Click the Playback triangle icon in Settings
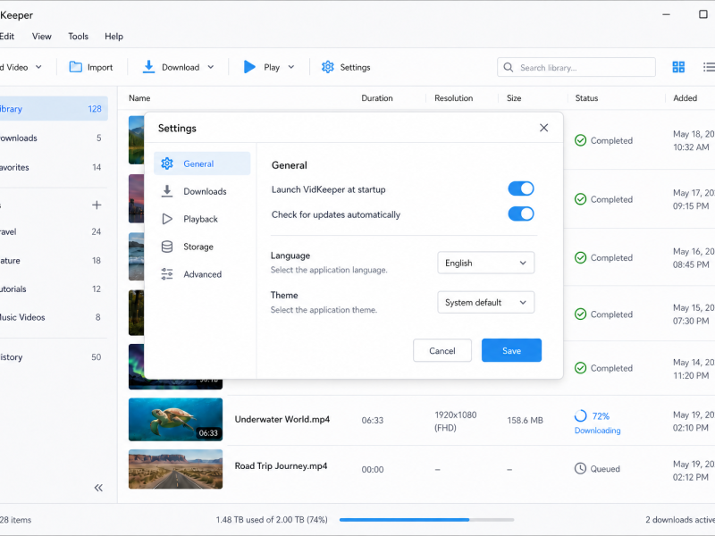The height and width of the screenshot is (536, 715). click(167, 219)
